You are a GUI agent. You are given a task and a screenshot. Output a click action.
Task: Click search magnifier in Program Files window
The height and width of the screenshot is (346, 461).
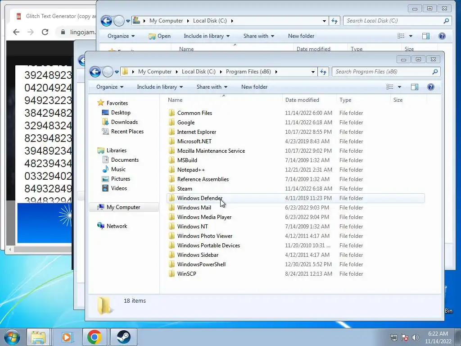[435, 72]
